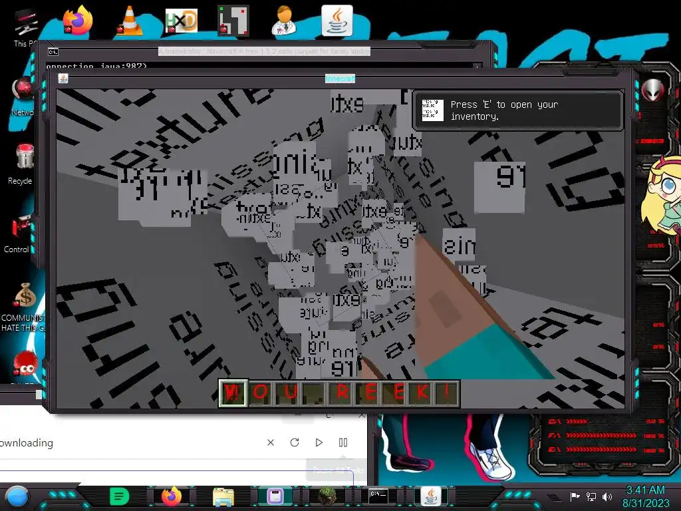Click the Alienware alien head widget icon
The height and width of the screenshot is (511, 681).
coord(653,90)
